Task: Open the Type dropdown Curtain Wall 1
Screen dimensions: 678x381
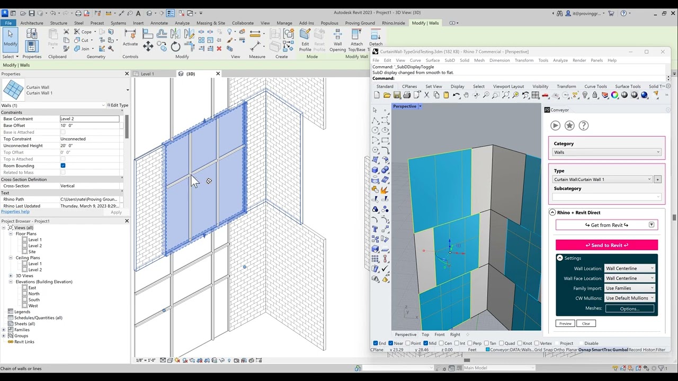Action: point(602,179)
